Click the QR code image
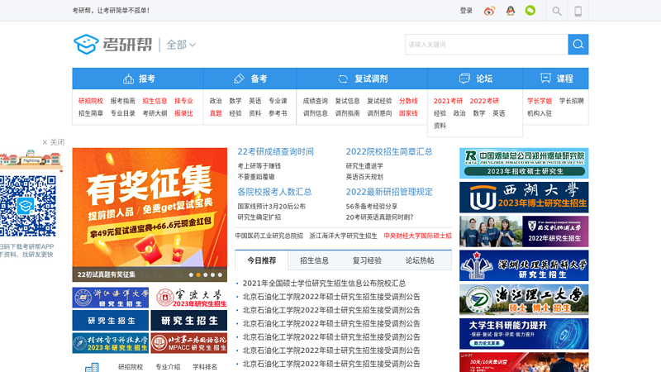 (x=28, y=206)
